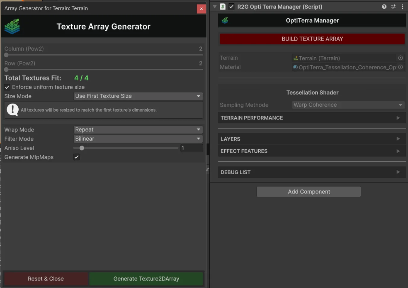Expand the LAYERS section
The width and height of the screenshot is (408, 288).
pyautogui.click(x=312, y=139)
